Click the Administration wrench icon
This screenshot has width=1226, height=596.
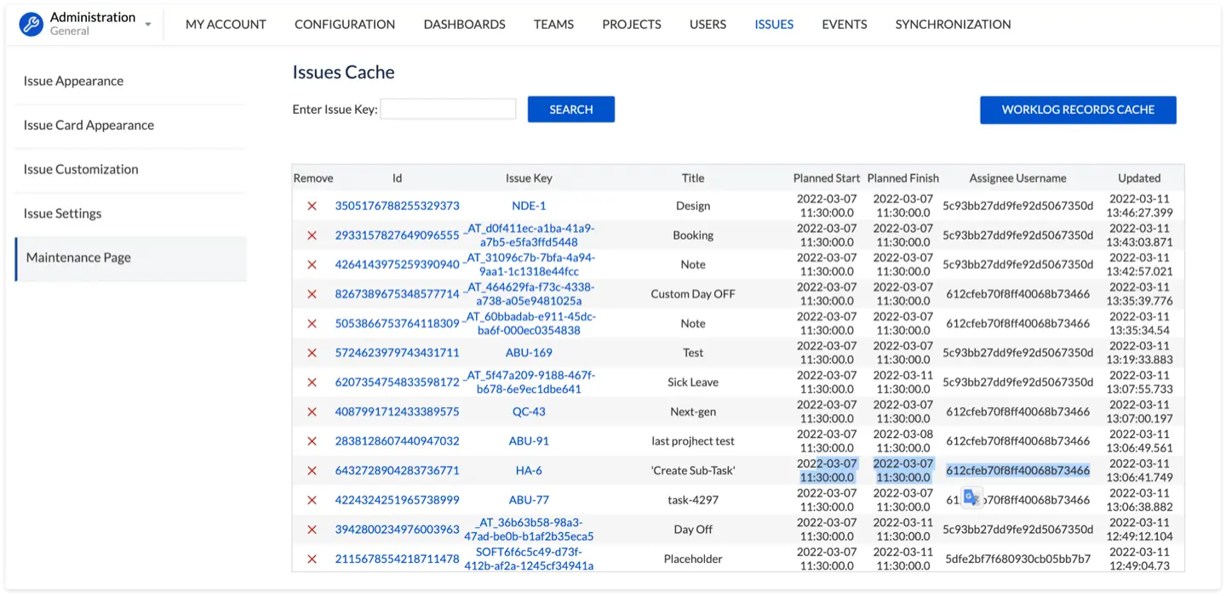32,25
